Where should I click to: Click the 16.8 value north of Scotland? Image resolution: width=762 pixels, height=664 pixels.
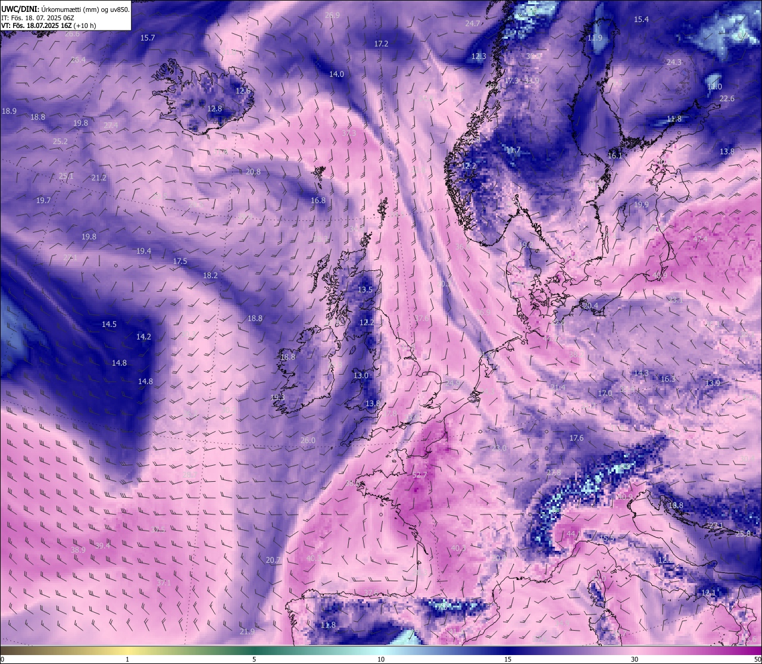[x=318, y=201]
